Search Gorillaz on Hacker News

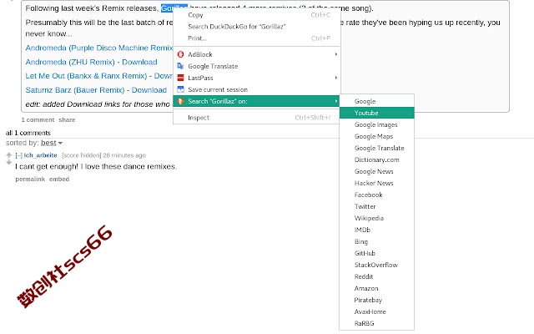[377, 183]
